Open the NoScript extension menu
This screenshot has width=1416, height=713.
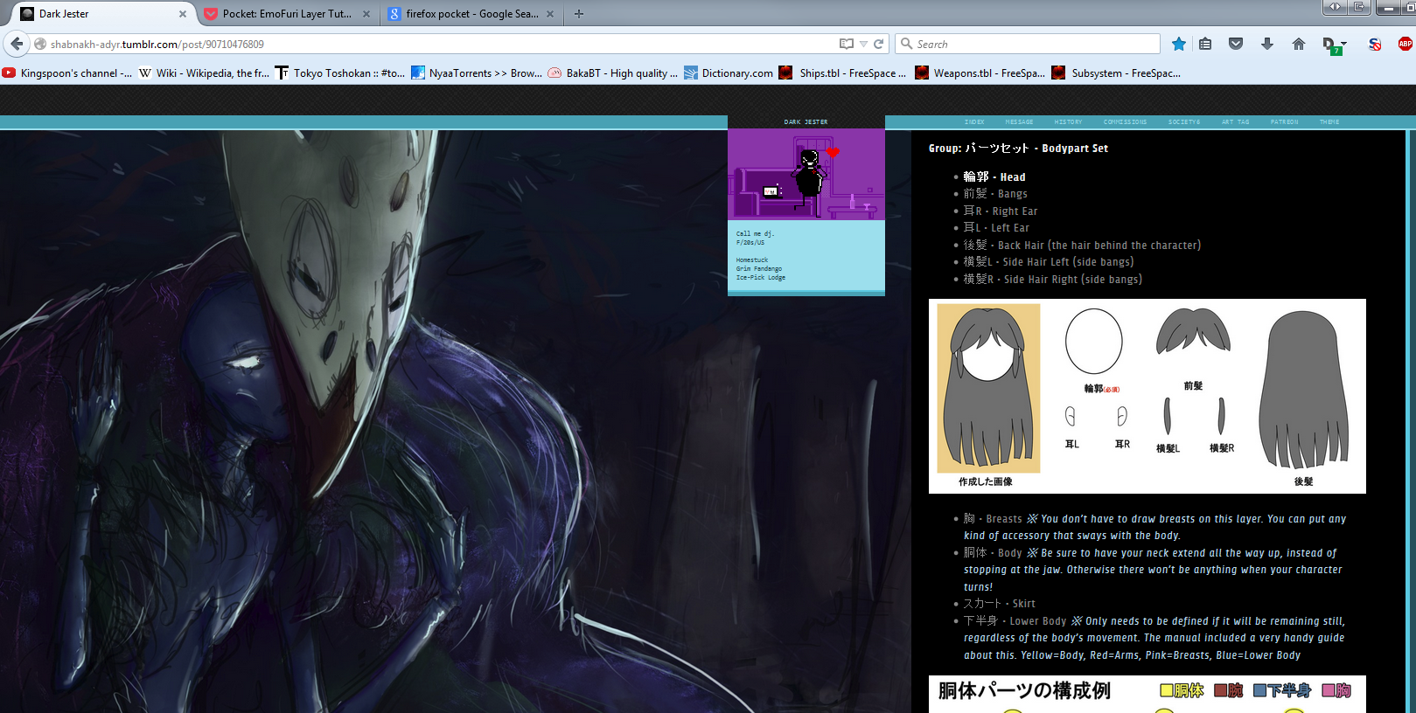click(1375, 45)
